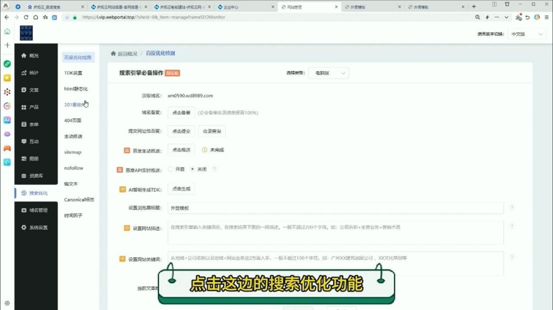Viewport: 553px width, 310px height.
Task: Reload the page with refresh icon
Action: click(x=26, y=17)
